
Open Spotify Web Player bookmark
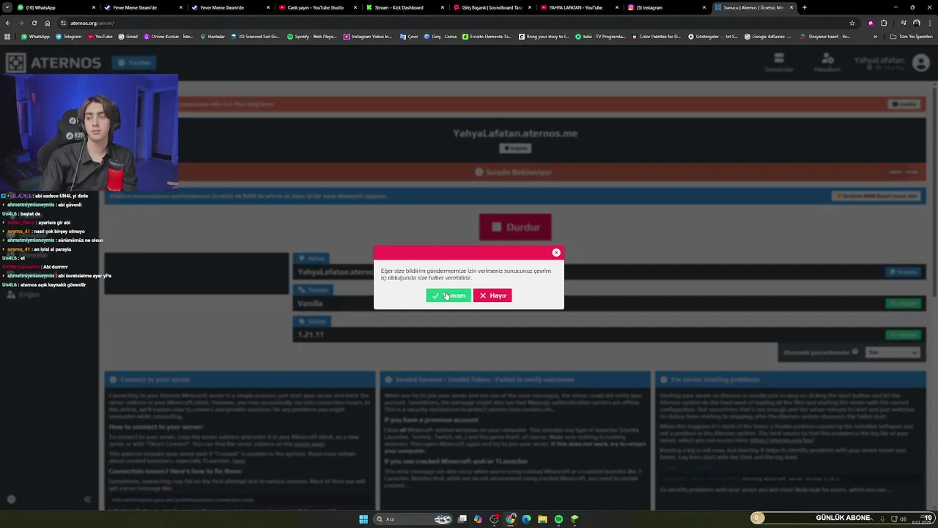point(311,36)
